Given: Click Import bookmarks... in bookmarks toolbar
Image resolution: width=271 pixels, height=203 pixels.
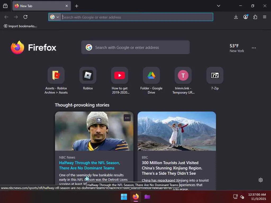Looking at the screenshot, I should (x=20, y=26).
